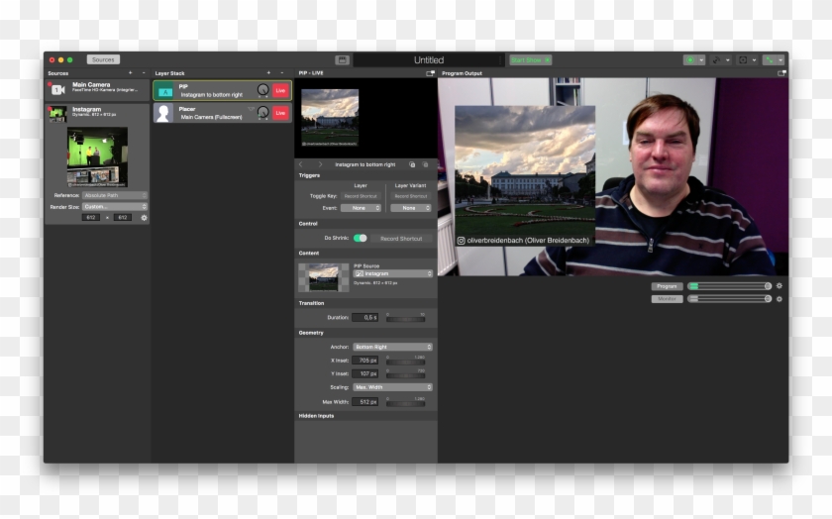Open the Anchor Bottom Right dropdown
This screenshot has width=832, height=519.
[392, 347]
